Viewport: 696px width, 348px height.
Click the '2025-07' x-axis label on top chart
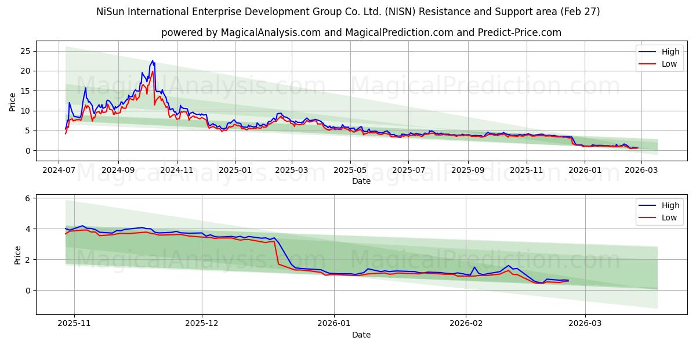click(x=408, y=171)
